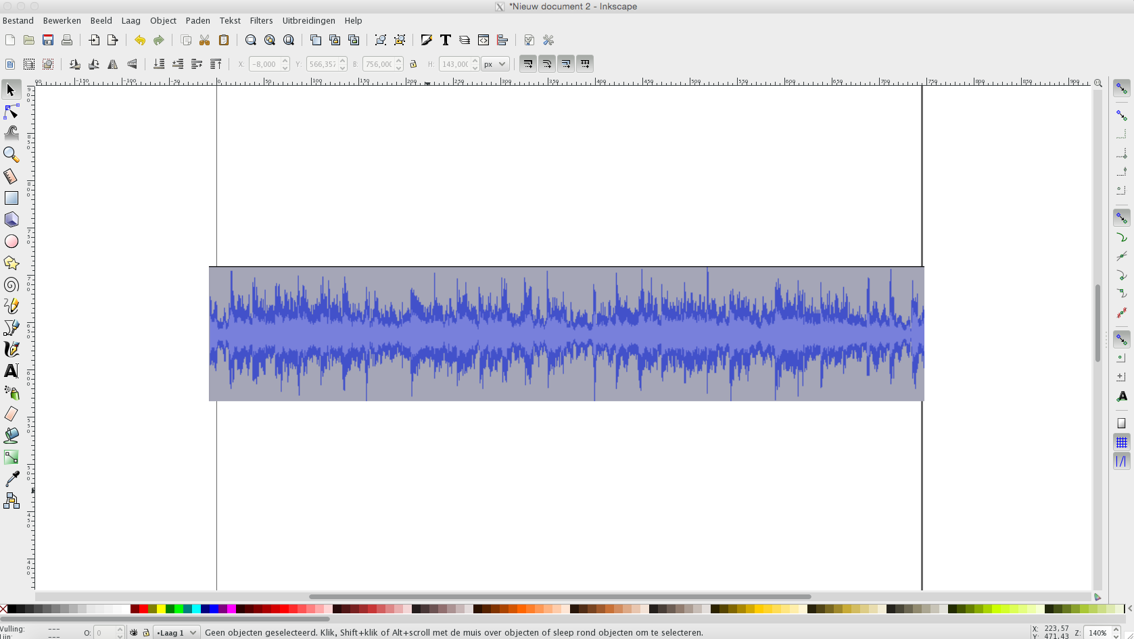Select the Eraser tool
1134x639 pixels.
point(11,414)
